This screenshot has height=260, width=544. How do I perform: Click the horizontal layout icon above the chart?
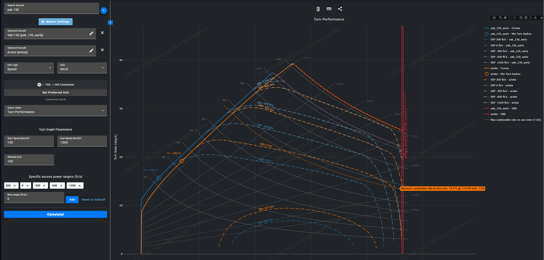pos(329,9)
